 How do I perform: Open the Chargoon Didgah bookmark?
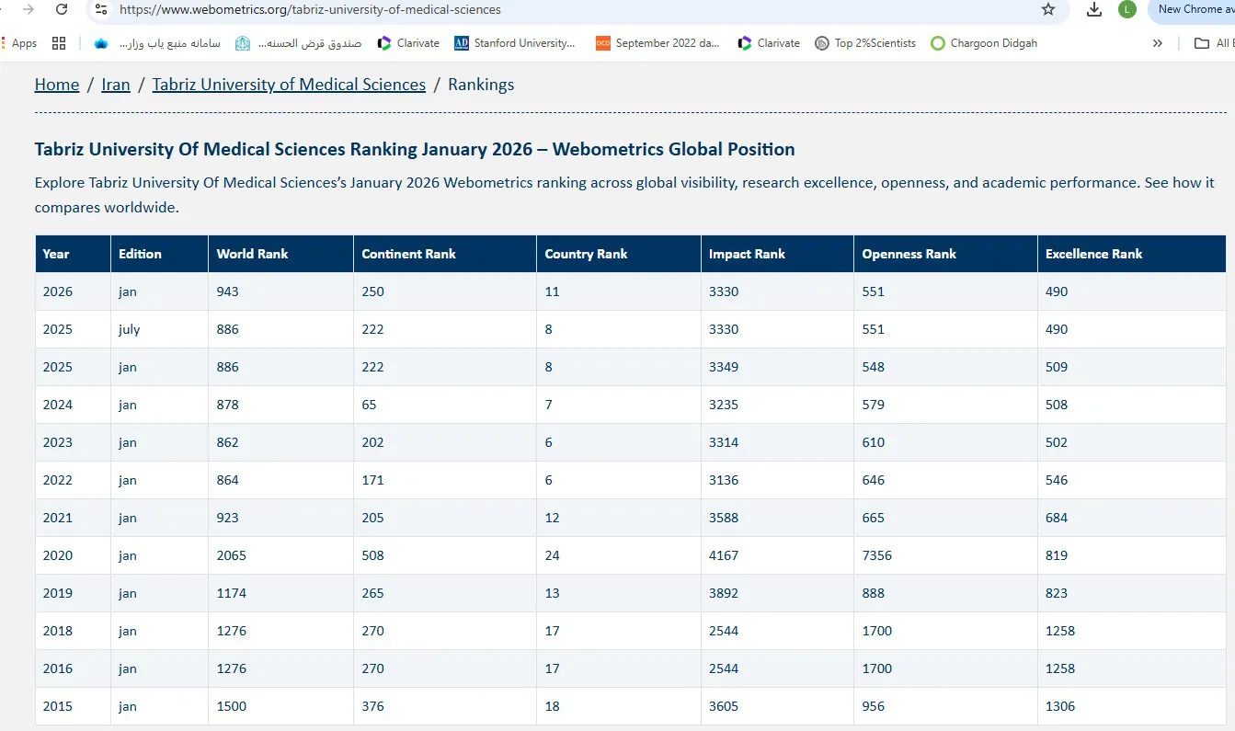coord(984,43)
